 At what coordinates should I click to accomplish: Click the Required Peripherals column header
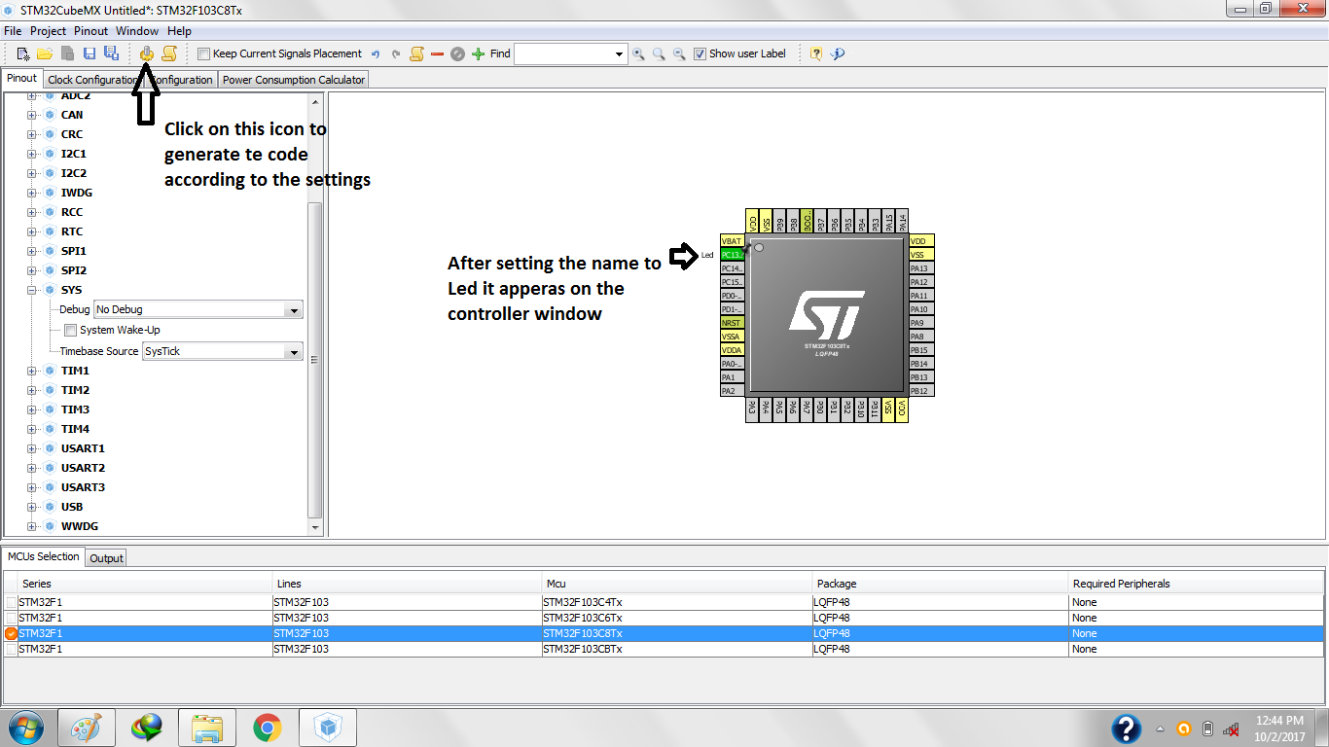point(1196,584)
